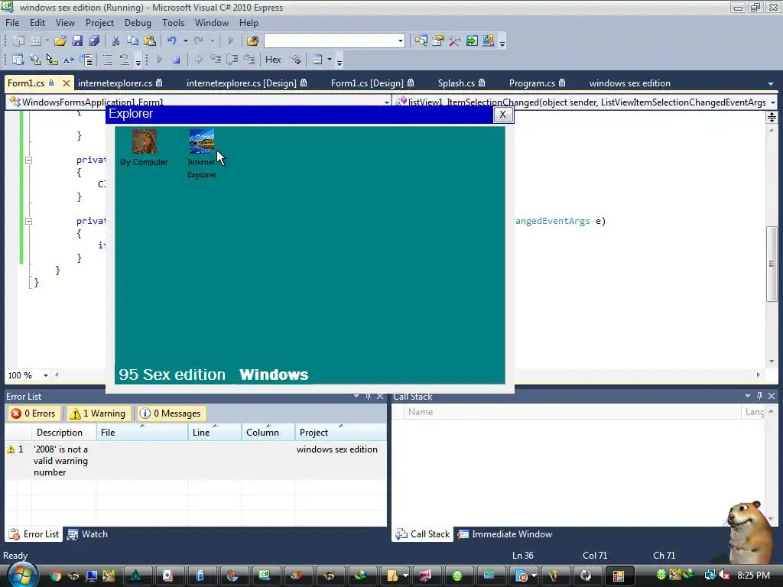The image size is (783, 587).
Task: Expand the find combo box dropdown arrow
Action: (x=401, y=41)
